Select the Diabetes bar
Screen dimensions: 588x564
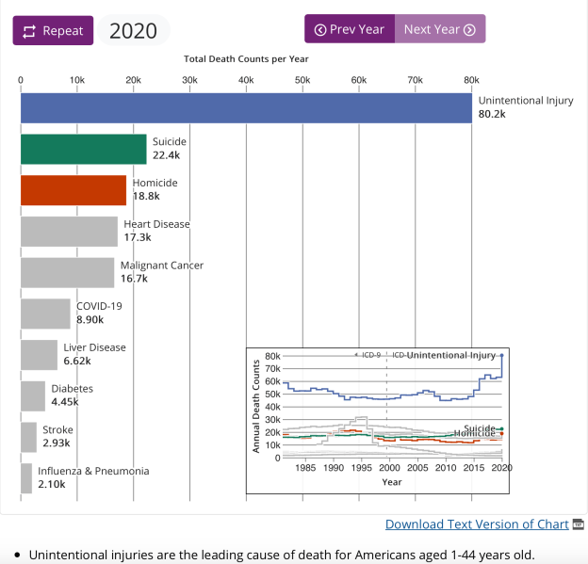coord(33,396)
